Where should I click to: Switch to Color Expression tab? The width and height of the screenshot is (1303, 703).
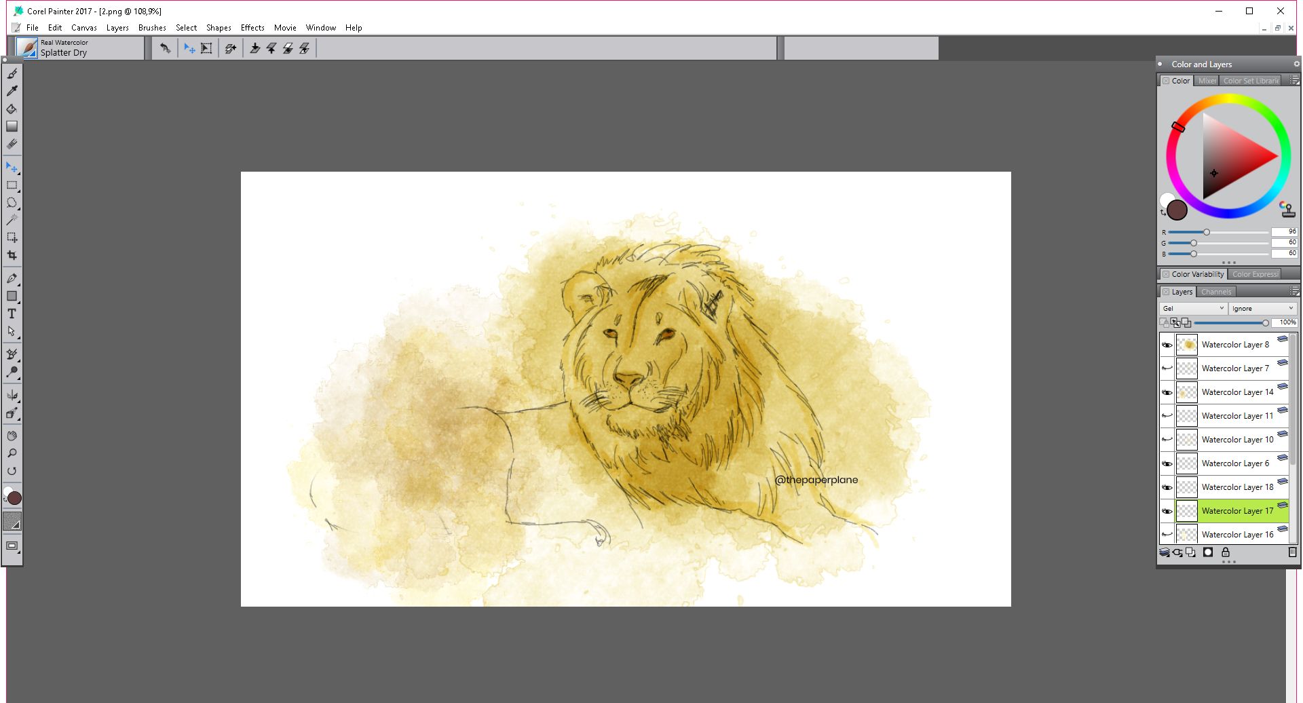click(x=1255, y=274)
